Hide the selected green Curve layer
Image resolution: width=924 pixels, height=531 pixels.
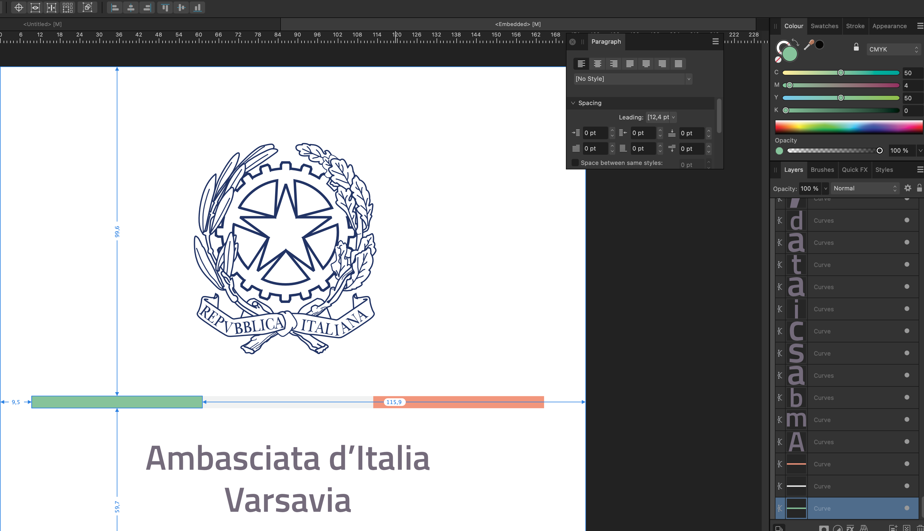[x=907, y=508]
